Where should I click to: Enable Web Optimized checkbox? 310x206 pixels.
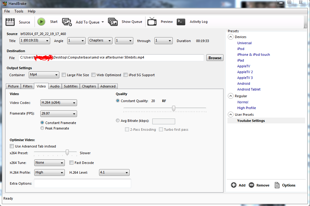[93, 75]
